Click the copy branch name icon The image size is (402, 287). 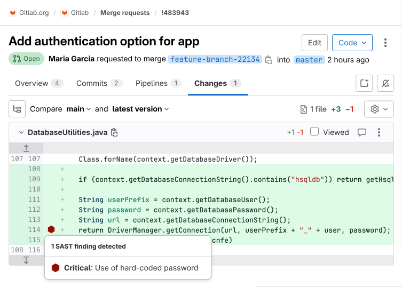tap(269, 60)
